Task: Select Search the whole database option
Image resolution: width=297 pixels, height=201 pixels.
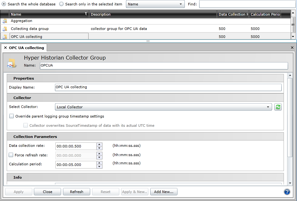Action: click(x=4, y=4)
